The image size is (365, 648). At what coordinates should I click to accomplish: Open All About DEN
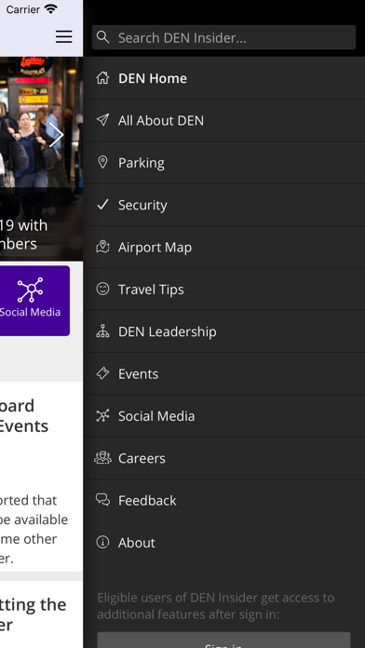coord(224,120)
